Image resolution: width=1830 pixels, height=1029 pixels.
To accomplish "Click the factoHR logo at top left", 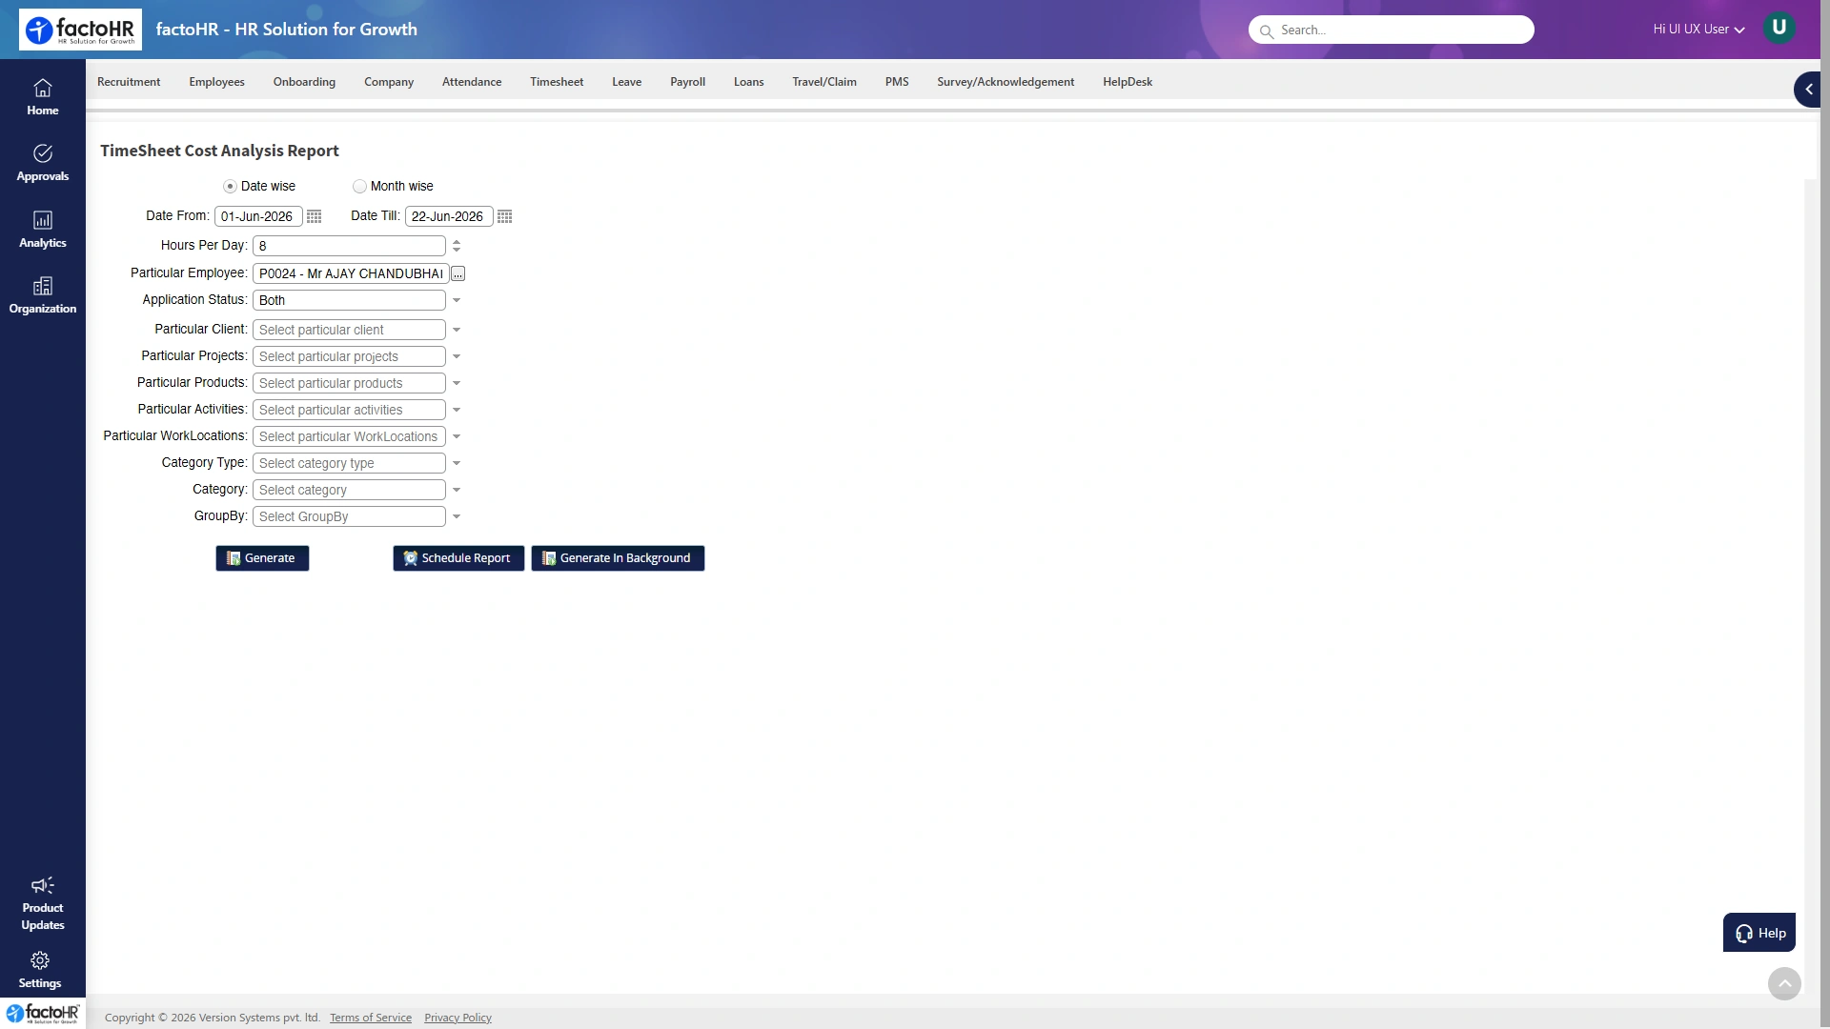I will pyautogui.click(x=80, y=30).
